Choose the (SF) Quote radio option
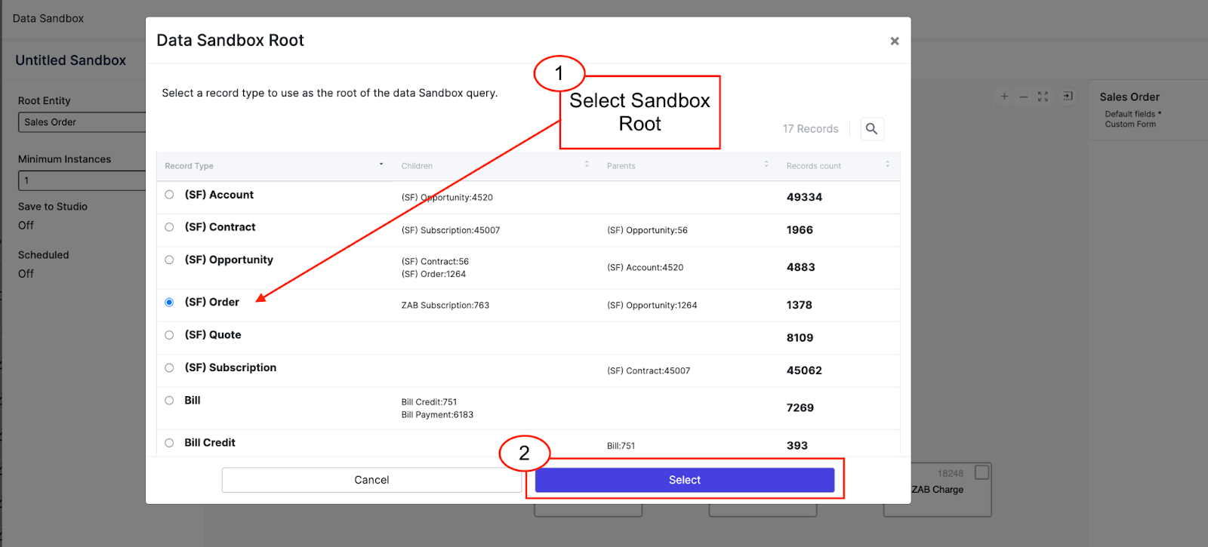Image resolution: width=1208 pixels, height=547 pixels. [169, 335]
